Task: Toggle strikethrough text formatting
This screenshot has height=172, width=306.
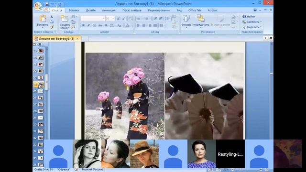Action: click(100, 25)
